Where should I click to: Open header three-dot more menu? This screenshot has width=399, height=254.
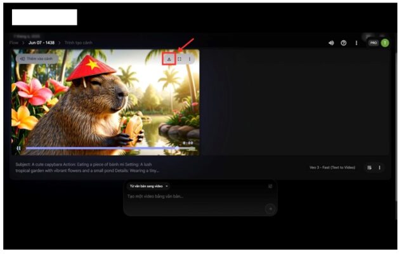(x=356, y=43)
